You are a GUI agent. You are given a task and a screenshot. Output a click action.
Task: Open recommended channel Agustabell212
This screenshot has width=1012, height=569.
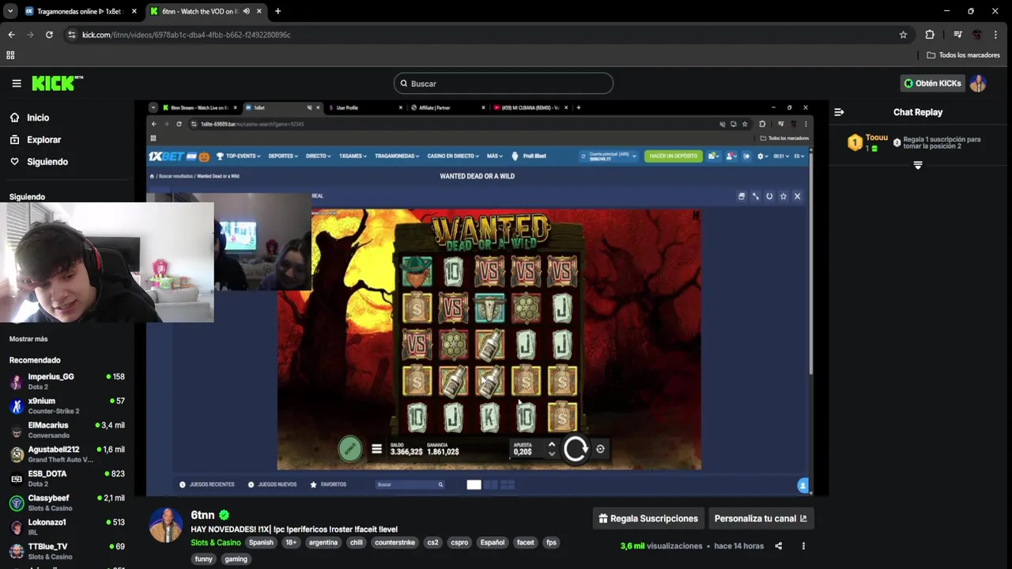pyautogui.click(x=67, y=454)
